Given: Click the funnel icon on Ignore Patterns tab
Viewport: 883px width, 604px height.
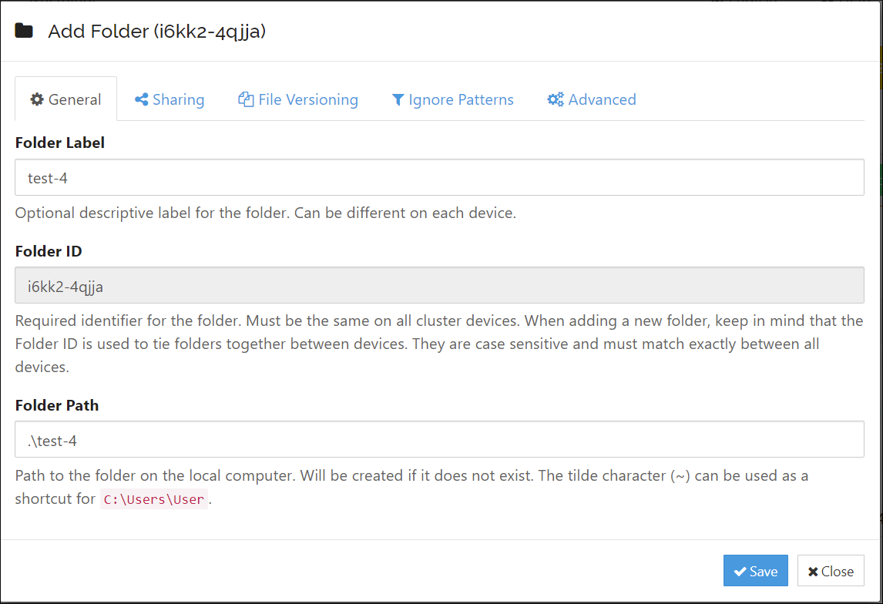Looking at the screenshot, I should pos(398,99).
